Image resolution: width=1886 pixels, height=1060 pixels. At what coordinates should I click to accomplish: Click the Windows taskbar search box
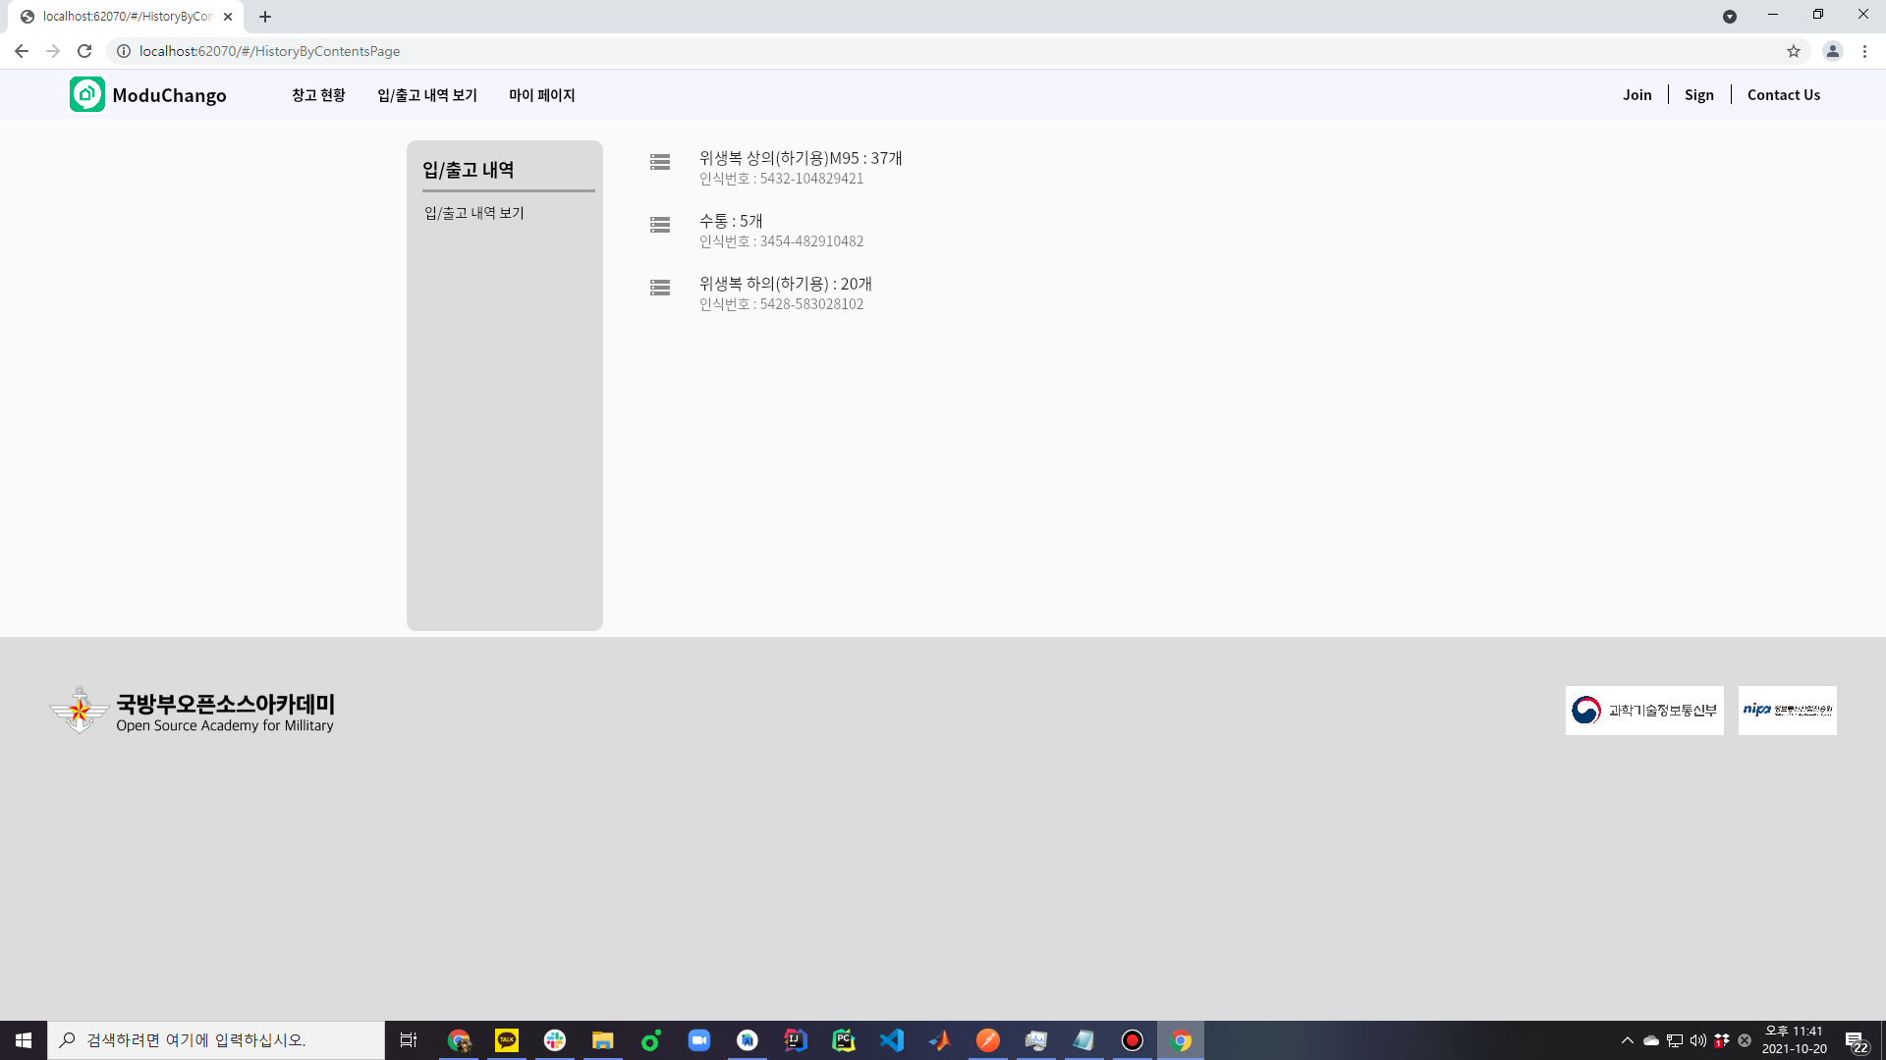click(216, 1040)
